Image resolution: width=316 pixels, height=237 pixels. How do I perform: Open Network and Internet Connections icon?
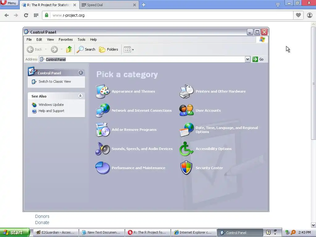coord(102,110)
